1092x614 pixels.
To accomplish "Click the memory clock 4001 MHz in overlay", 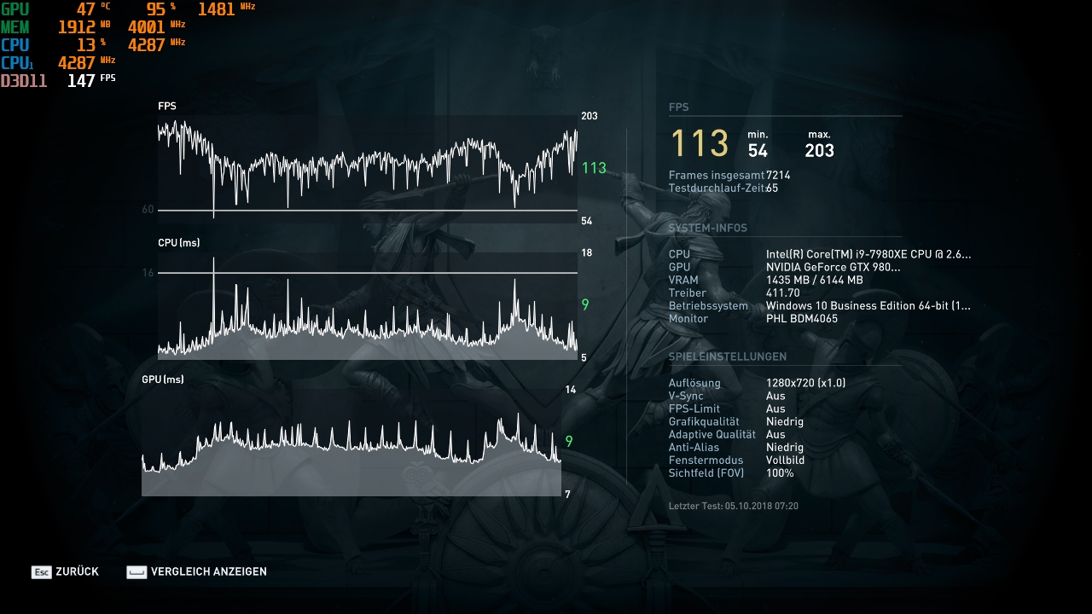I will click(156, 27).
